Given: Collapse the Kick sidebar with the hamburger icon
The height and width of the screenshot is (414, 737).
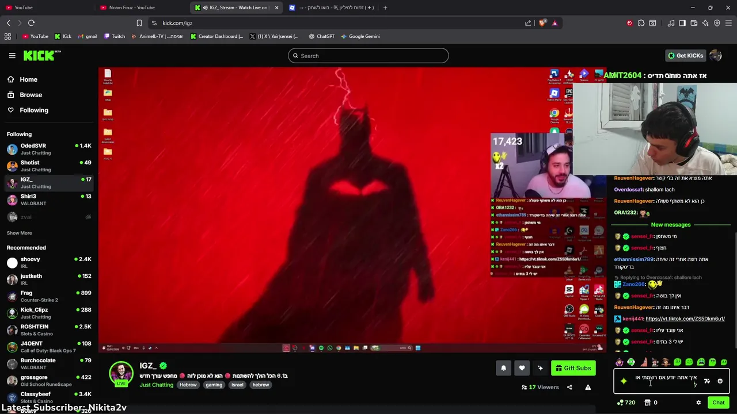Looking at the screenshot, I should pos(12,56).
